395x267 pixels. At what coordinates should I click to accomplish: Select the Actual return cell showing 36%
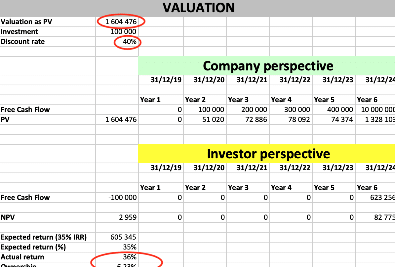117,257
